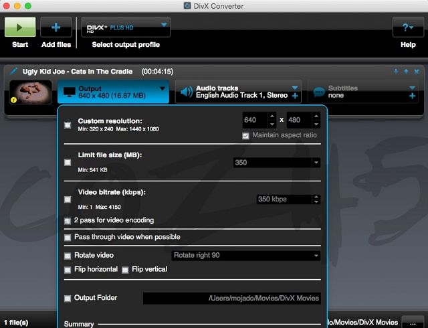Image resolution: width=428 pixels, height=328 pixels.
Task: Open the Help question mark menu
Action: coord(407,27)
